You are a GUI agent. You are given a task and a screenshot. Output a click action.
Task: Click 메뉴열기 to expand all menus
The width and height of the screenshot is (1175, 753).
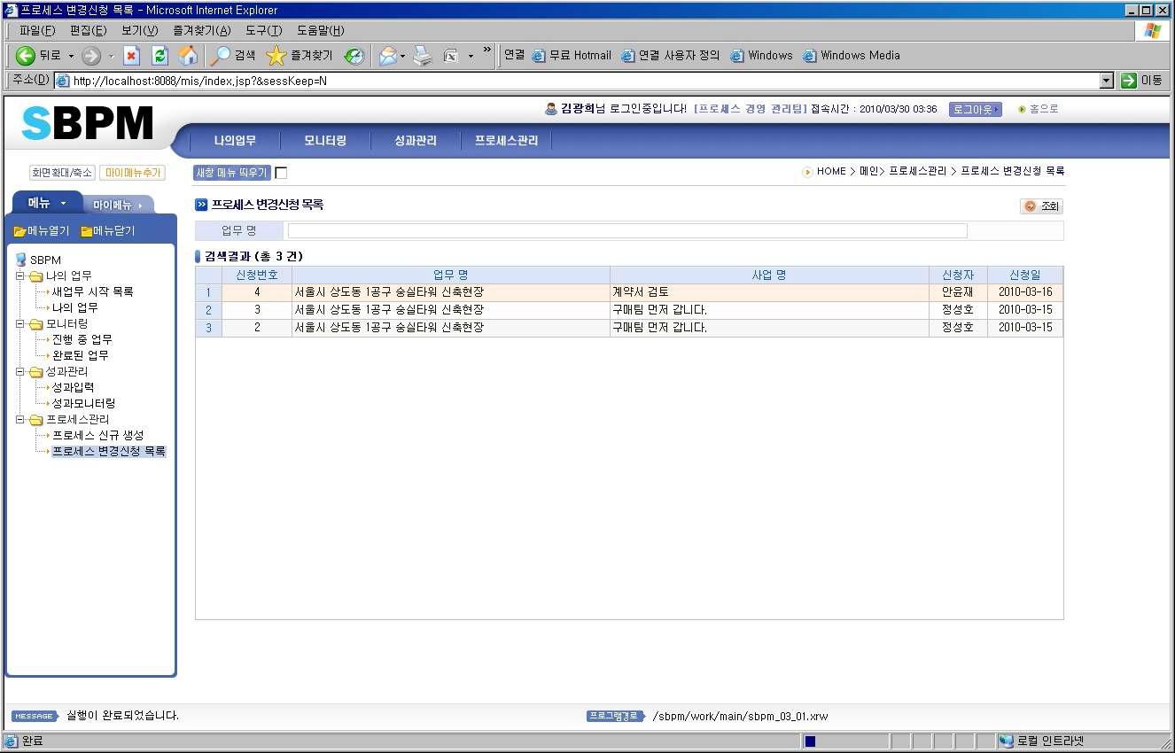pos(42,230)
